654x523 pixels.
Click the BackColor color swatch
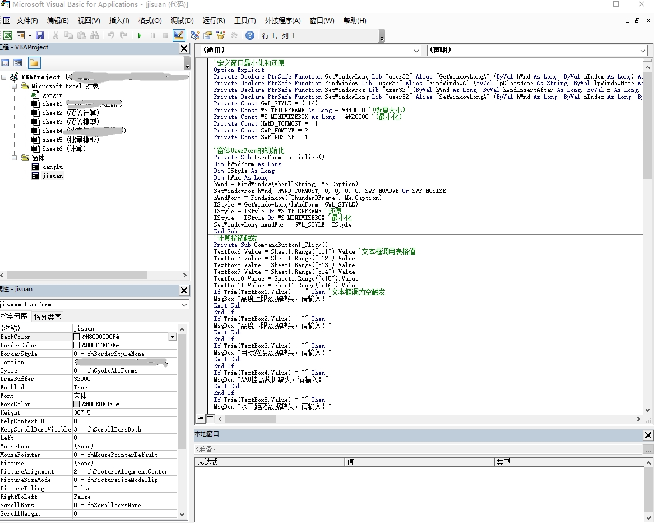(x=77, y=337)
